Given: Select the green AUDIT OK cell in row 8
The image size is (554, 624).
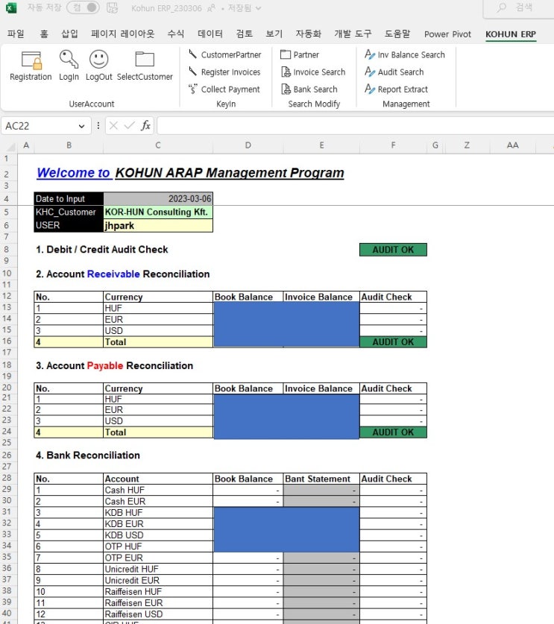Looking at the screenshot, I should point(393,250).
